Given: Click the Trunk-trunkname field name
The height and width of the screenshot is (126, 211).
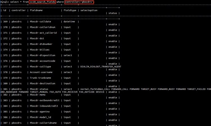Looking at the screenshot, I should (41, 78).
